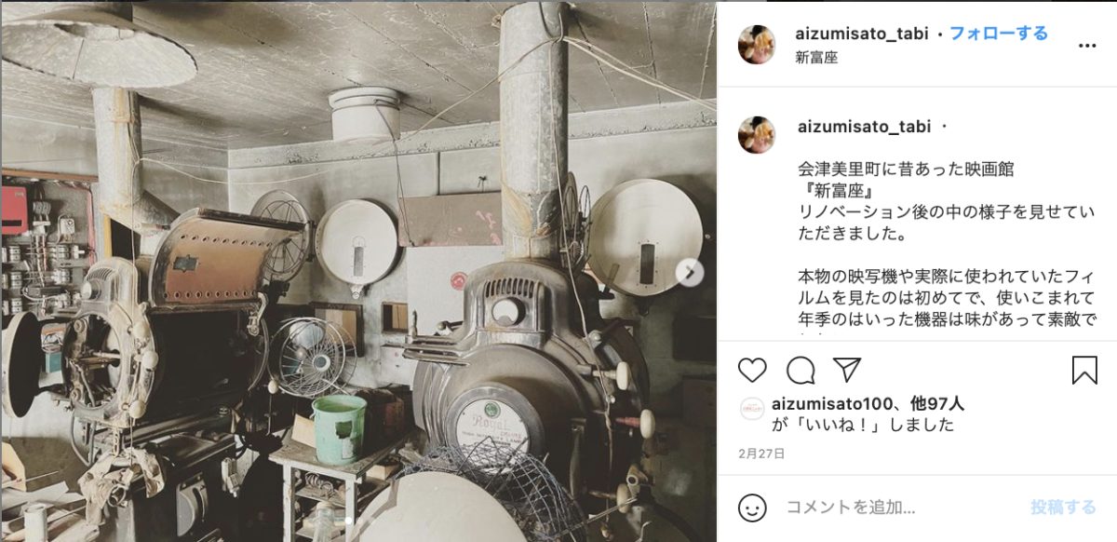This screenshot has width=1117, height=542.
Task: Like the post with the heart icon
Action: [x=752, y=370]
